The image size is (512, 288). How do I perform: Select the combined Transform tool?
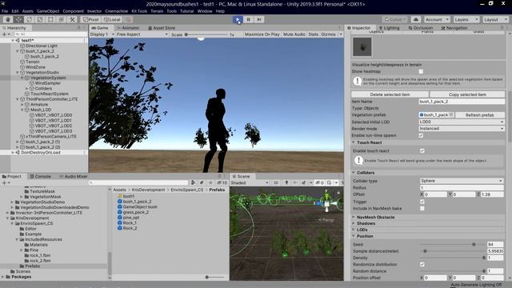click(62, 19)
